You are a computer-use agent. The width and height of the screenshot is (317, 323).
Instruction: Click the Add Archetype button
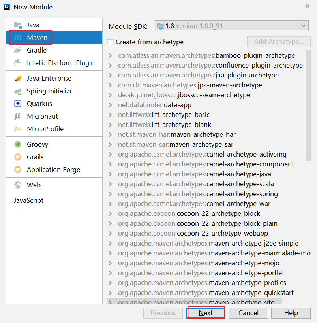(x=279, y=42)
